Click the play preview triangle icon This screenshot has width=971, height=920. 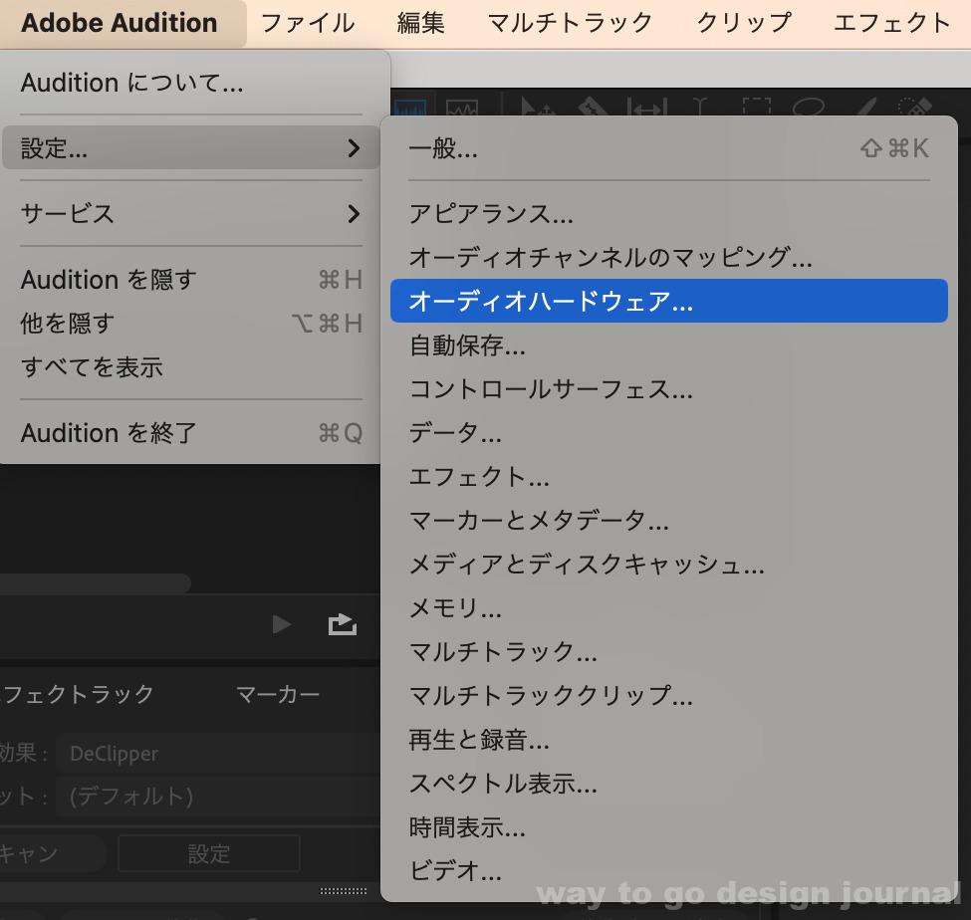pyautogui.click(x=282, y=624)
